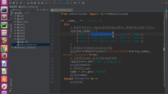This screenshot has width=168, height=94.
Task: Click the Synchronize toolbar icon
Action: tap(17, 3)
